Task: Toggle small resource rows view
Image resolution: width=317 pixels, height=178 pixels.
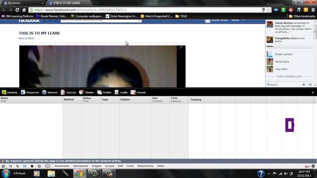Action: point(25,166)
